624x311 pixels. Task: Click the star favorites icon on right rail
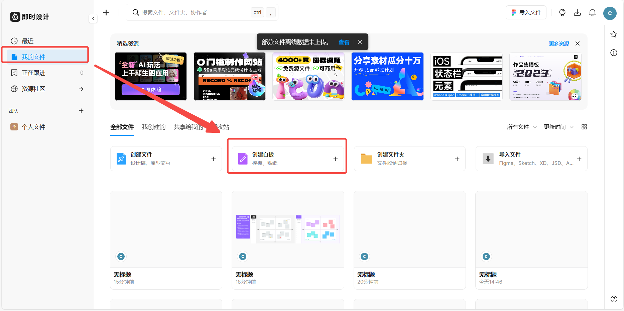point(614,34)
